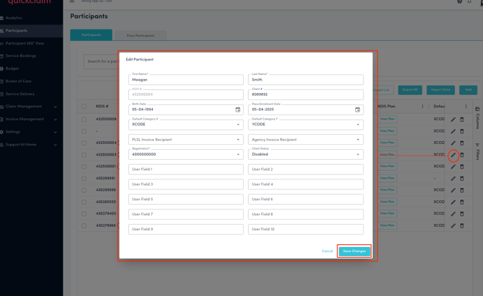
Task: Open Service Bookings in the sidebar
Action: pyautogui.click(x=21, y=56)
